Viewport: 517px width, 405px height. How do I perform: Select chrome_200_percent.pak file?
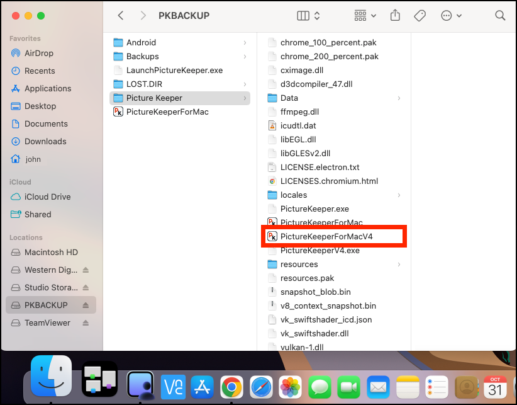point(334,57)
